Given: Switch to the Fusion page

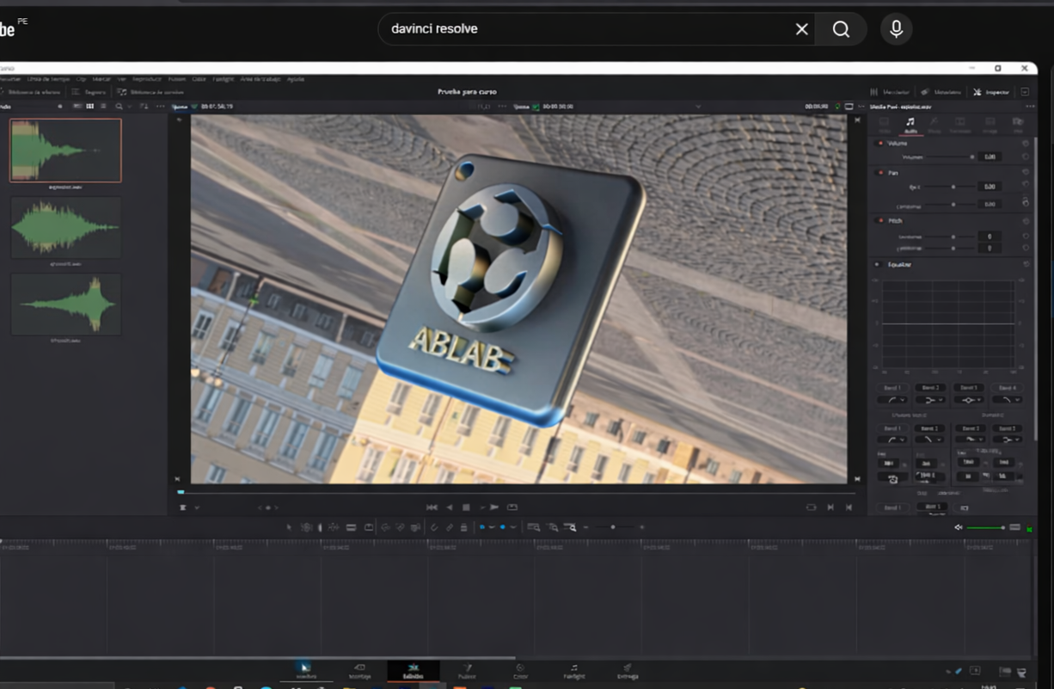Looking at the screenshot, I should pyautogui.click(x=467, y=671).
